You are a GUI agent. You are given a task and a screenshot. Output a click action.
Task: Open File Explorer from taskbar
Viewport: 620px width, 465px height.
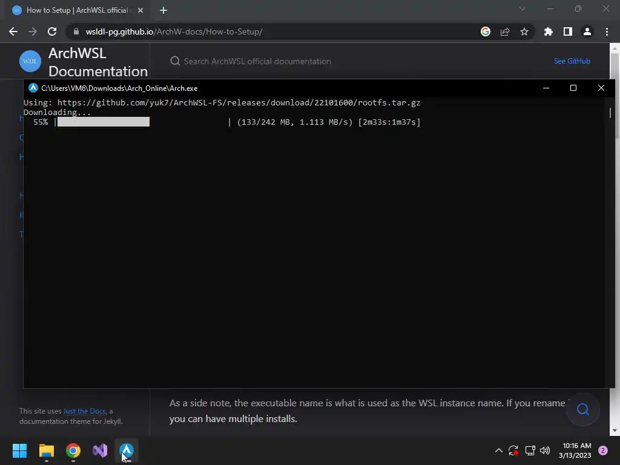click(x=46, y=450)
